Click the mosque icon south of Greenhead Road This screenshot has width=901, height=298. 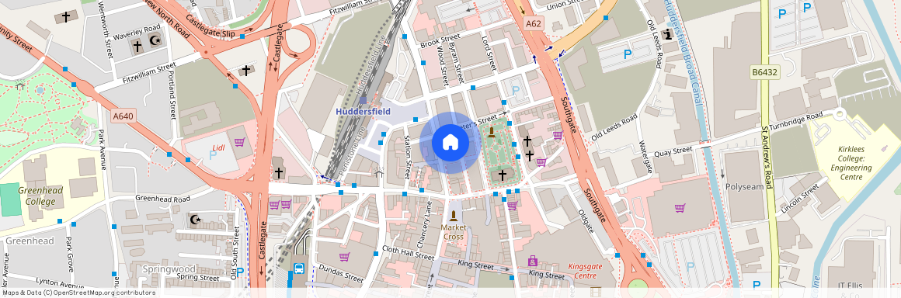pos(196,220)
